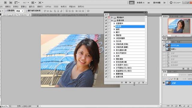Hide the 背景 layer with eye icon
Image resolution: width=192 pixels, height=108 pixels.
pos(164,83)
